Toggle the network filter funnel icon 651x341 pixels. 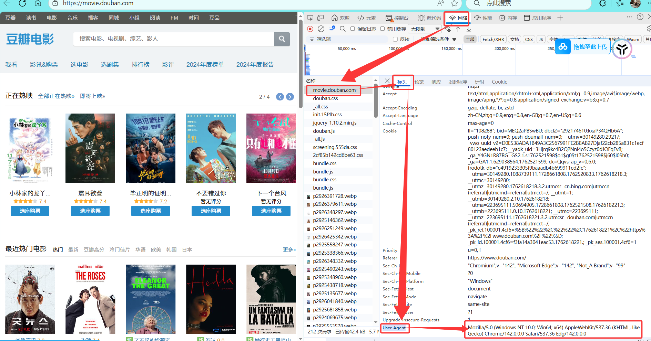tap(332, 29)
